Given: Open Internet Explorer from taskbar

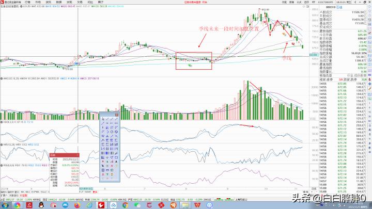Looking at the screenshot, I should 89,205.
